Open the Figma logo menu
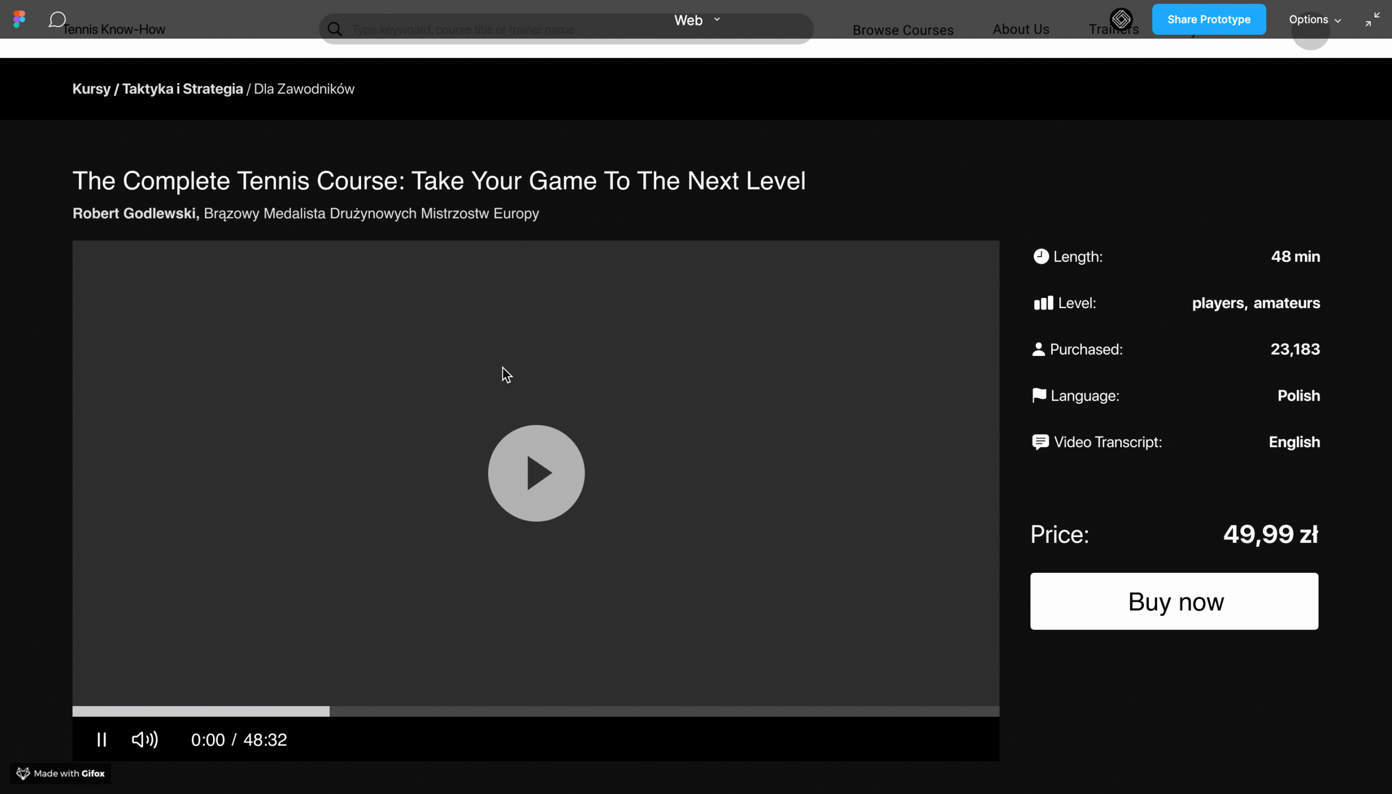 click(x=19, y=19)
